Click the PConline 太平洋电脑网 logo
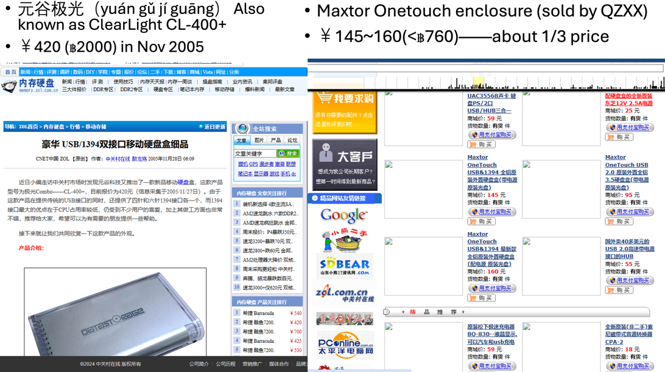Viewport: 665px width, 372px height. [344, 345]
